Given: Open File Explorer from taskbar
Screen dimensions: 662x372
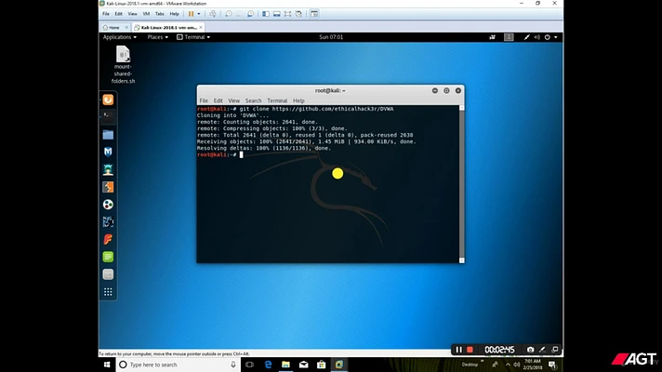Looking at the screenshot, I should click(285, 365).
